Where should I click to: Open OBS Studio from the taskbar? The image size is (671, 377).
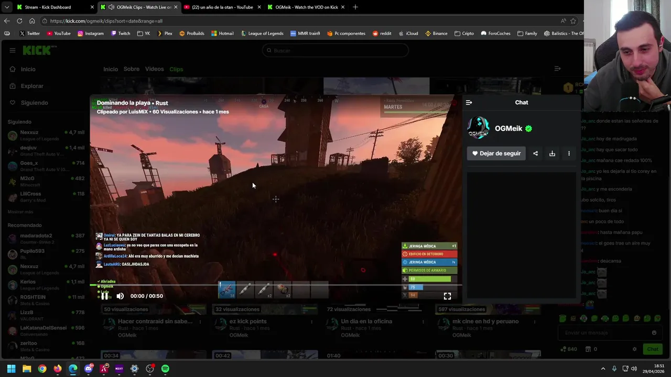pos(150,369)
